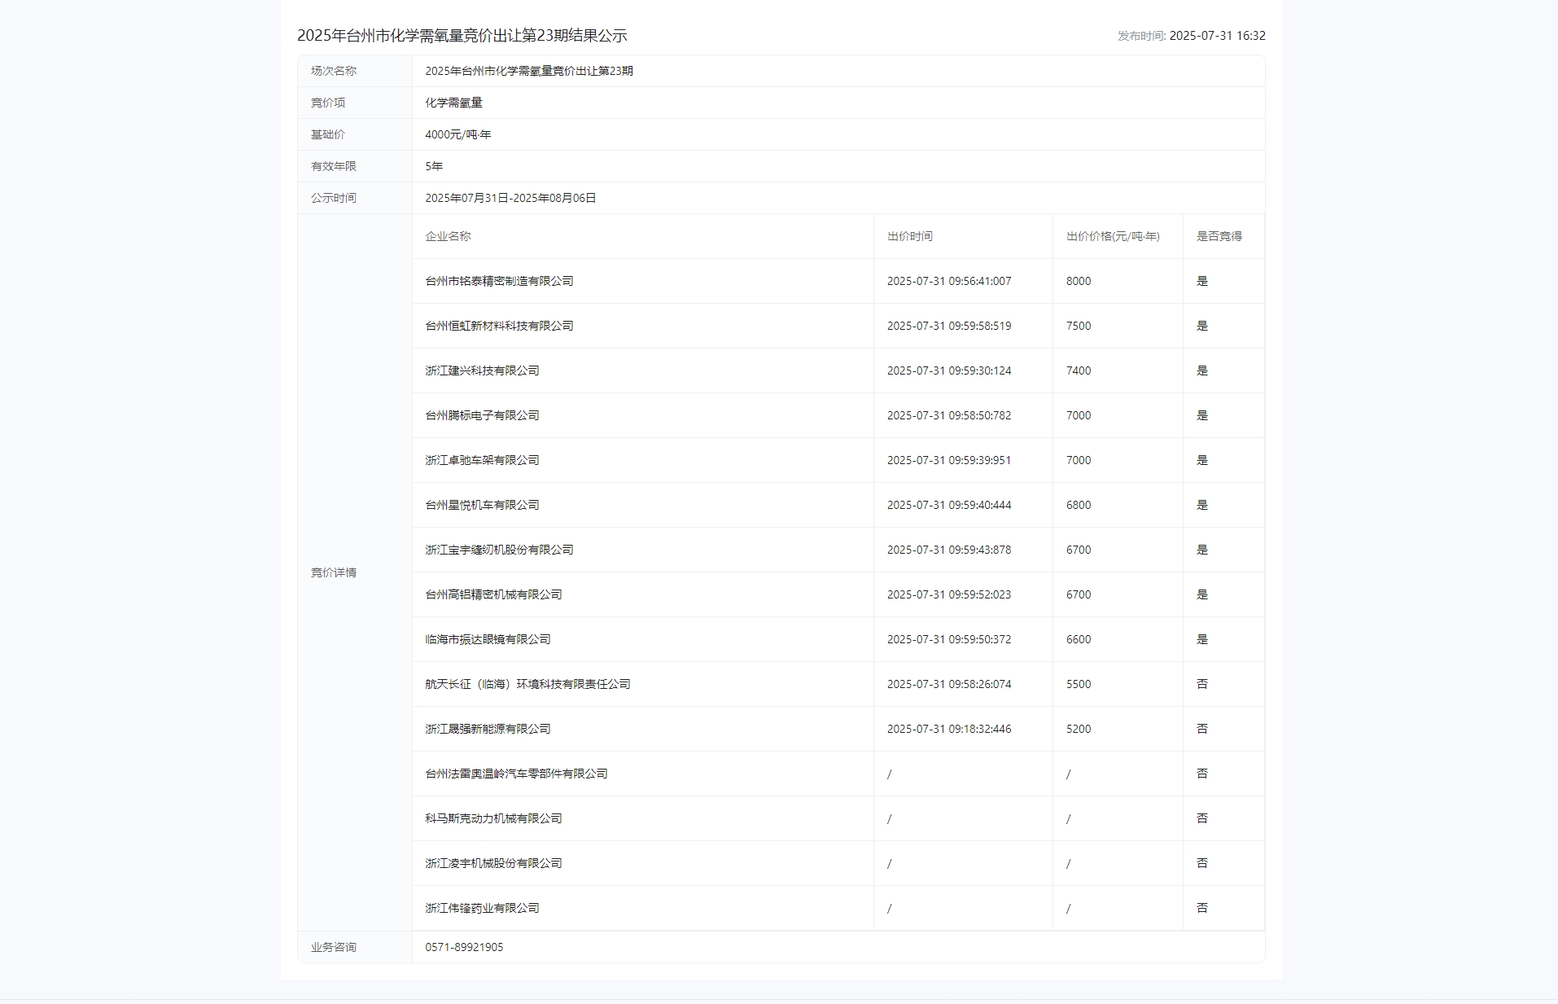Select the 浙江建兴科技有限公司 row name
Image resolution: width=1558 pixels, height=1004 pixels.
click(x=482, y=370)
